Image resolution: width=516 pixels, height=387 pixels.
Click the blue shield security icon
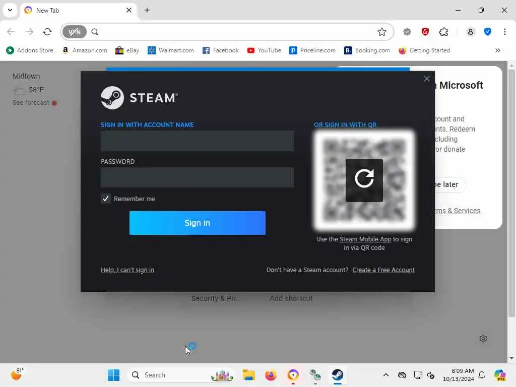pos(488,32)
